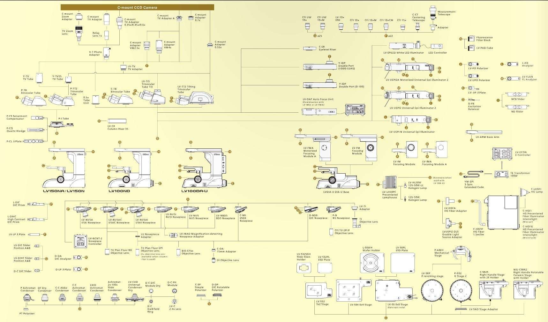Select the P Achromat Condenser icon
Image resolution: width=548 pixels, height=322 pixels.
[27, 298]
